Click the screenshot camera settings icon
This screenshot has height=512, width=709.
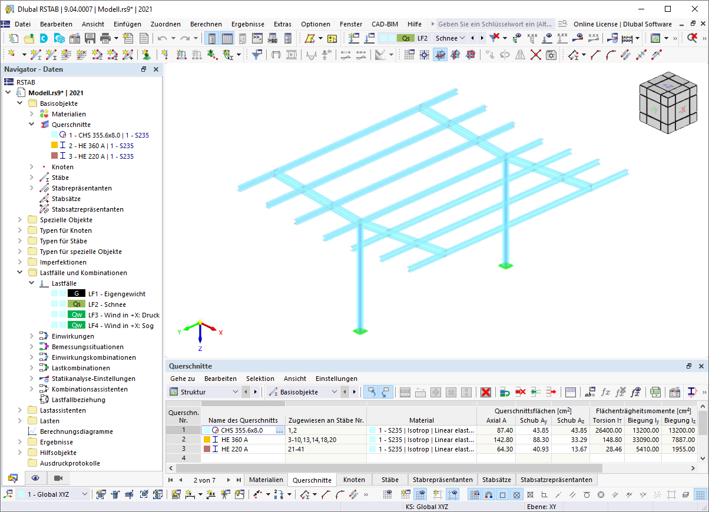[551, 55]
